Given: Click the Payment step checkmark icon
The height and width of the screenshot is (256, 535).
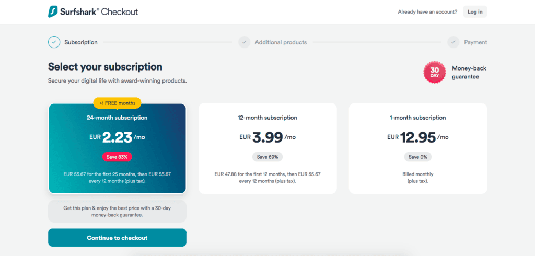Looking at the screenshot, I should pyautogui.click(x=453, y=42).
